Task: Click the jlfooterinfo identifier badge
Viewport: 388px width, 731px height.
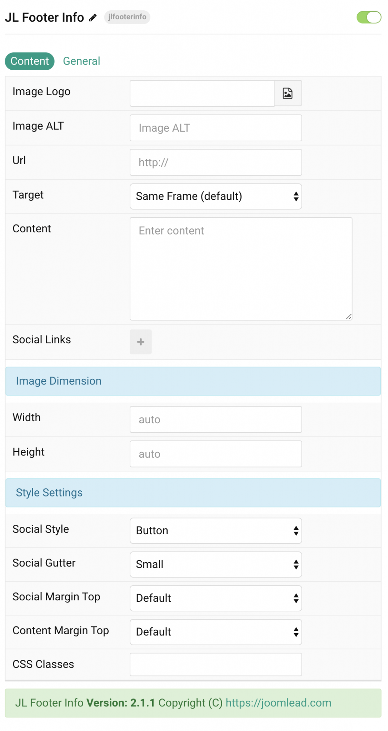Action: click(x=127, y=17)
